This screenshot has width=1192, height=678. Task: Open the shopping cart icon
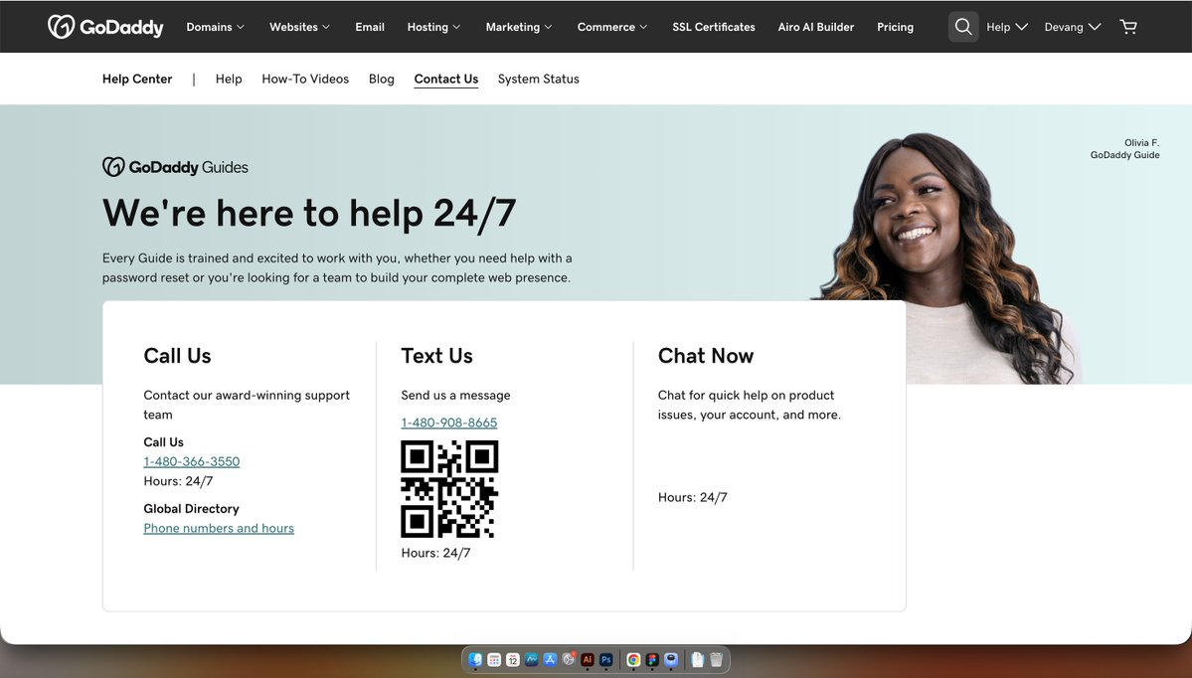pyautogui.click(x=1129, y=27)
